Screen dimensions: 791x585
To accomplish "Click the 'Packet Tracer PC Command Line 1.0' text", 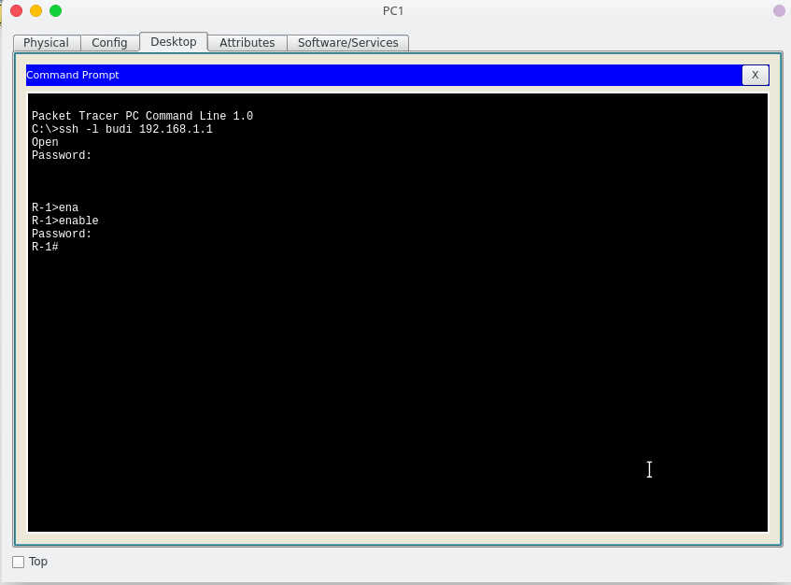I will 142,116.
